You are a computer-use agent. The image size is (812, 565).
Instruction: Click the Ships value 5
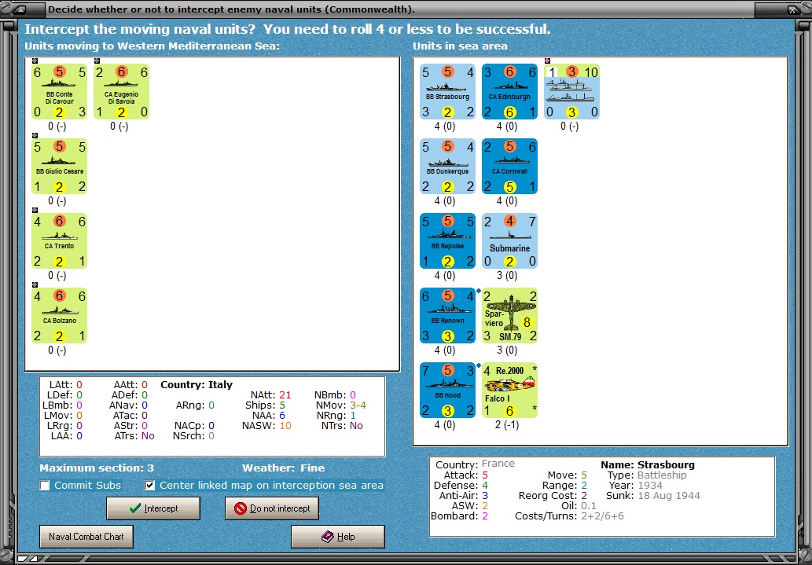[282, 405]
